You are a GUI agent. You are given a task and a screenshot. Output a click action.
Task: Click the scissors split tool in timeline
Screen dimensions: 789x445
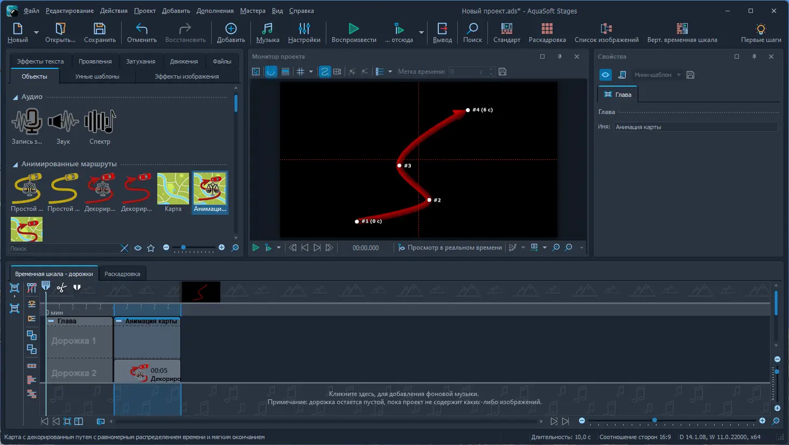(61, 288)
